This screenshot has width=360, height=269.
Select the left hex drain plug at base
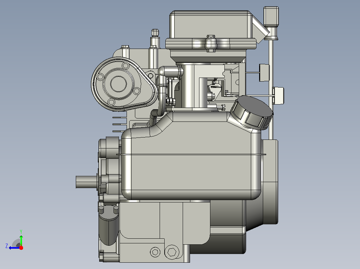click(155, 252)
